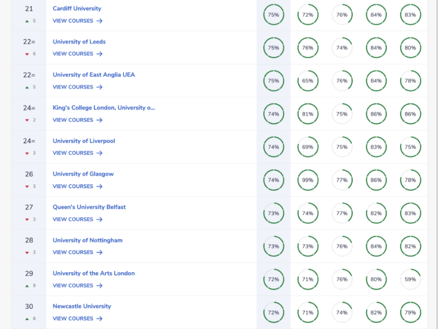Open the Cardiff University link

pyautogui.click(x=77, y=9)
